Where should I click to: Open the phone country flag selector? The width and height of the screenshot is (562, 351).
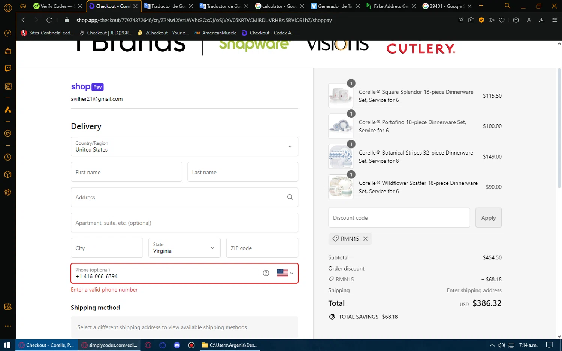coord(285,273)
